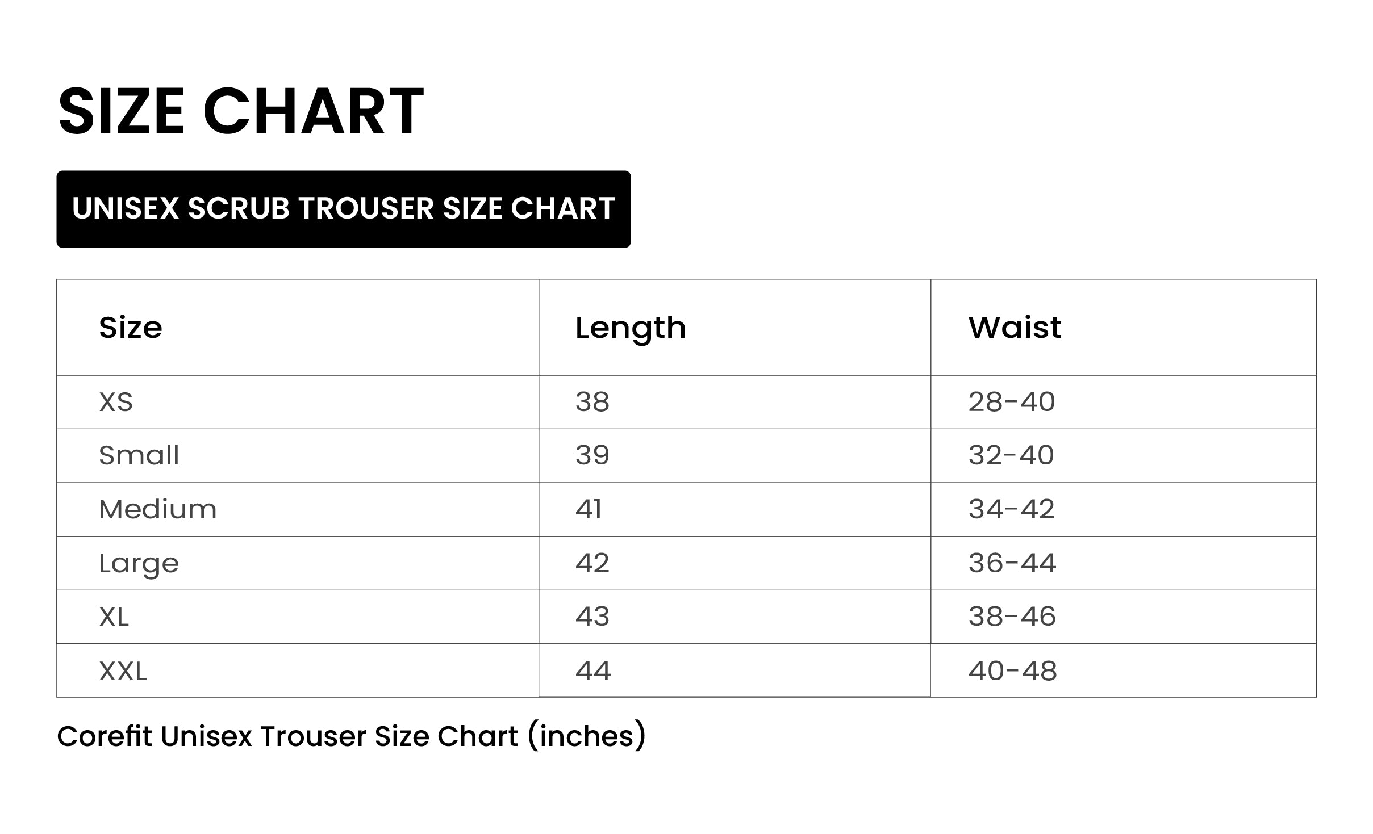The width and height of the screenshot is (1373, 834).
Task: Select the waist range 38-46
Action: pos(1012,617)
